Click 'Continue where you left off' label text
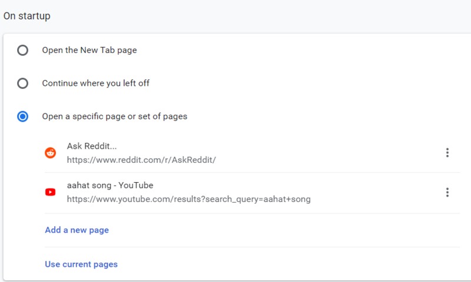This screenshot has height=282, width=471. coord(96,83)
